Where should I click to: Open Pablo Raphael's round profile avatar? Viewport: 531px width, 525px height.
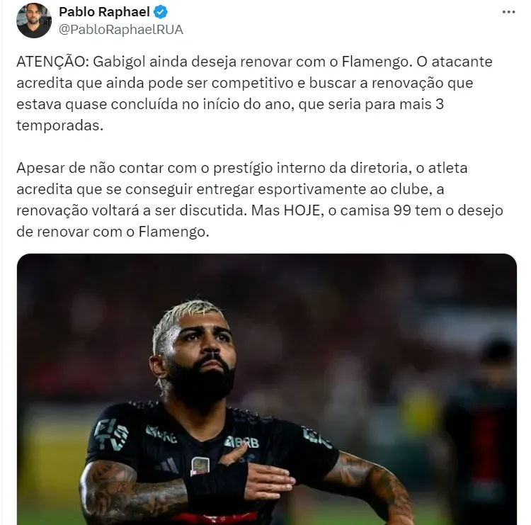pyautogui.click(x=34, y=21)
